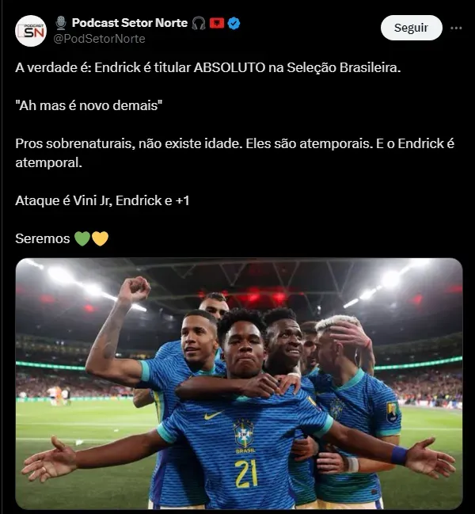Click the paragraph starting "Pros sobrenaturais"
Screen dimensions: 475x514
pos(235,153)
